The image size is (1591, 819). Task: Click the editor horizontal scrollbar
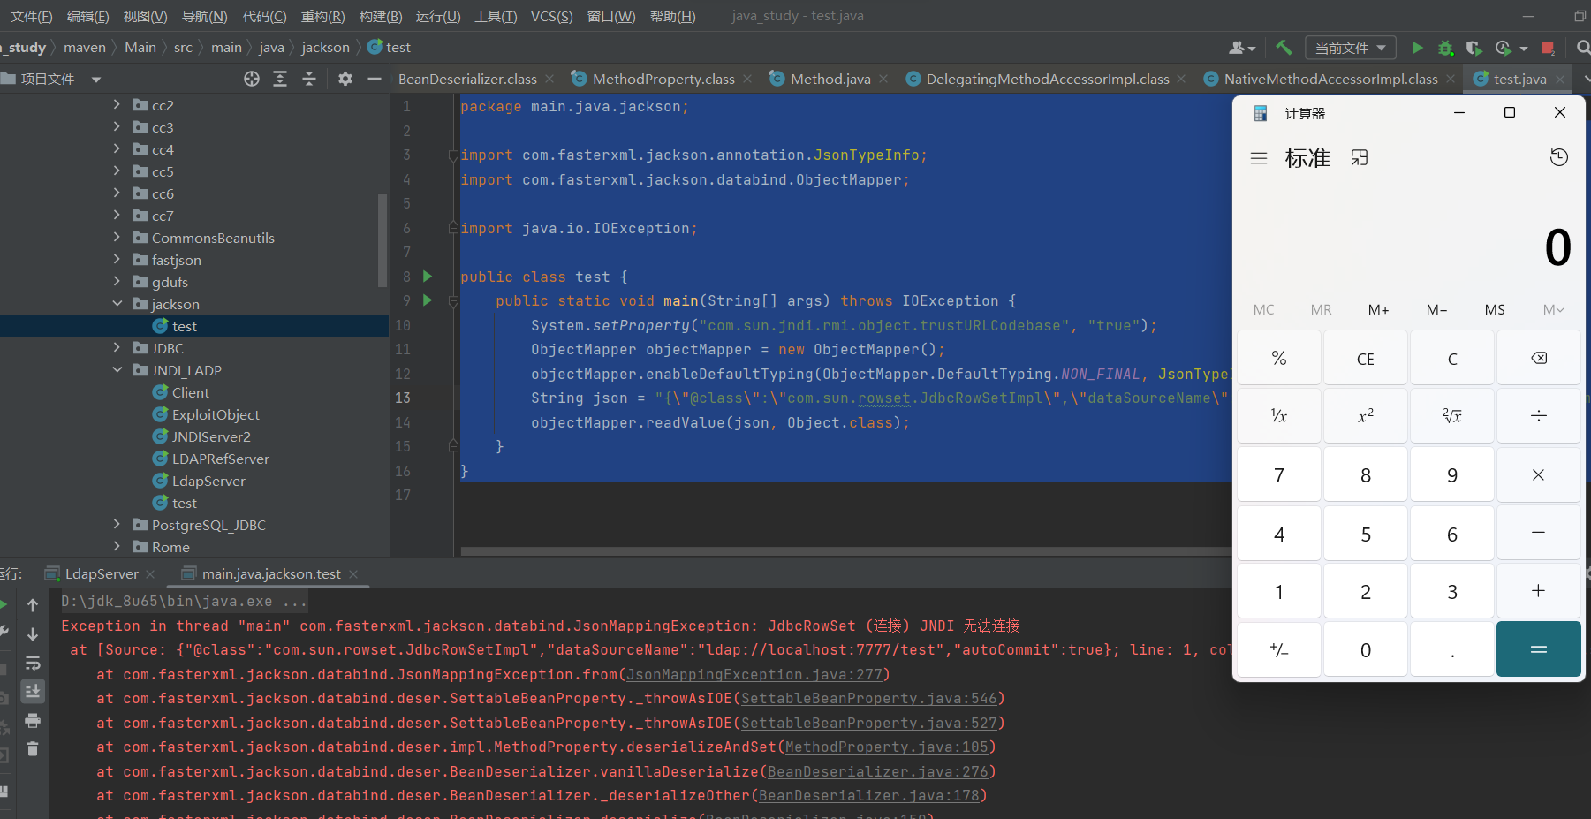(846, 551)
